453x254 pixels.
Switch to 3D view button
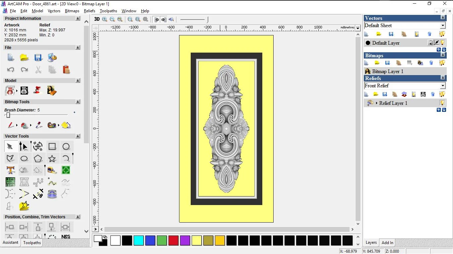(x=97, y=19)
